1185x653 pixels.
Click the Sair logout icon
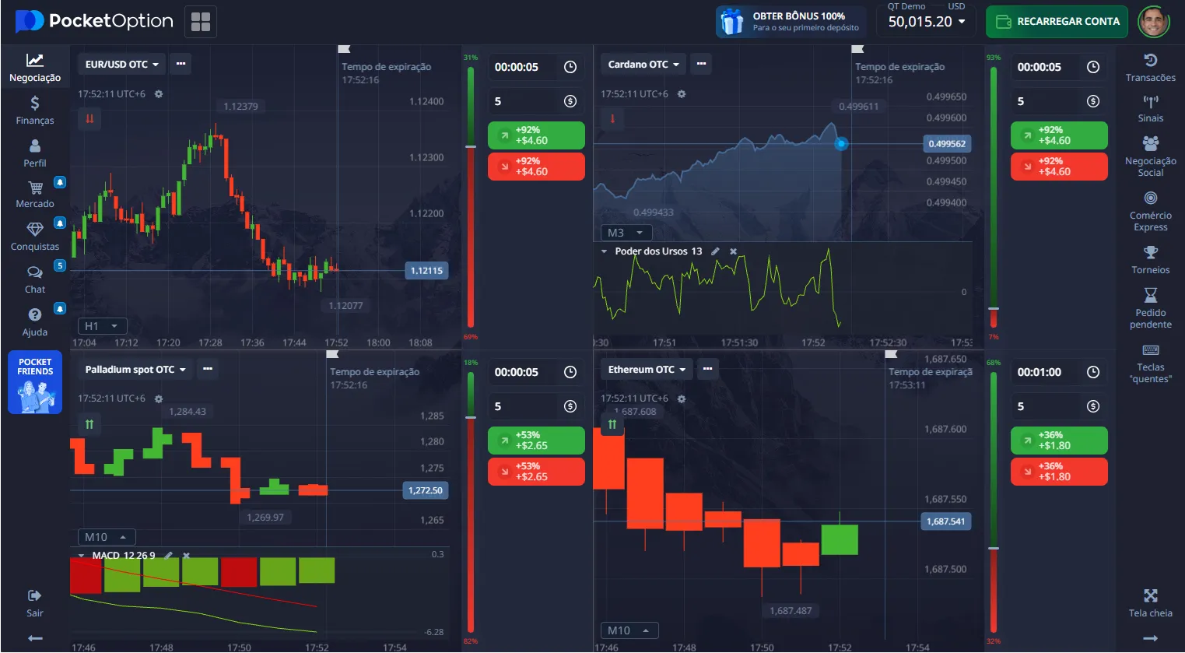pyautogui.click(x=35, y=596)
